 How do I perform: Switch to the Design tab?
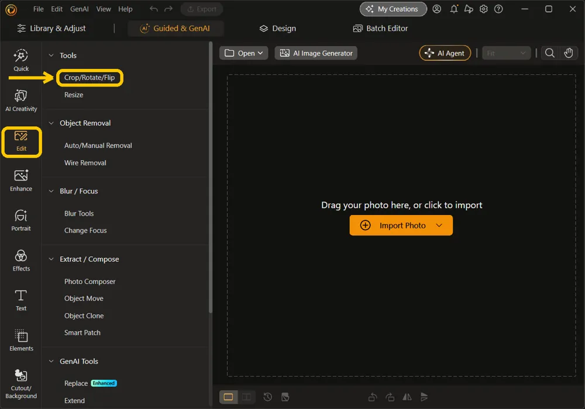[278, 28]
